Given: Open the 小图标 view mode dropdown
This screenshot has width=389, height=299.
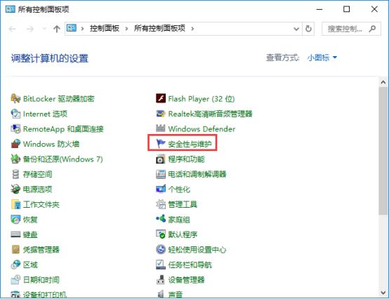Looking at the screenshot, I should click(x=322, y=58).
